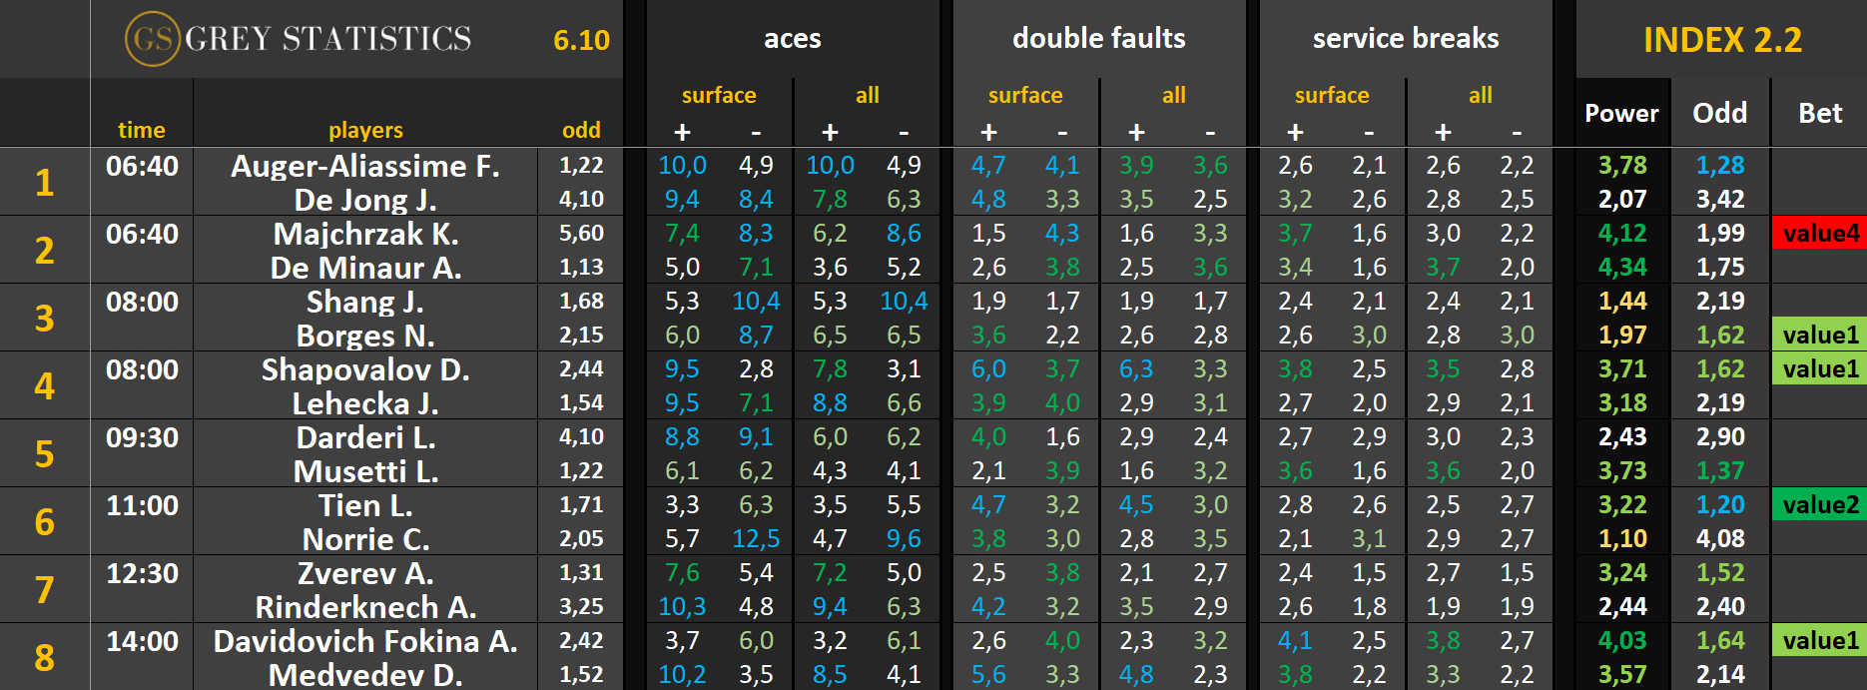This screenshot has height=690, width=1867.
Task: Open the double faults header section
Action: coord(1098,39)
